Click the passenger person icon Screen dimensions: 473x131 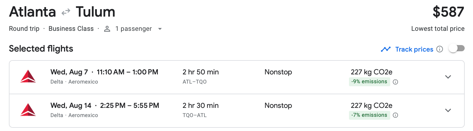(107, 29)
